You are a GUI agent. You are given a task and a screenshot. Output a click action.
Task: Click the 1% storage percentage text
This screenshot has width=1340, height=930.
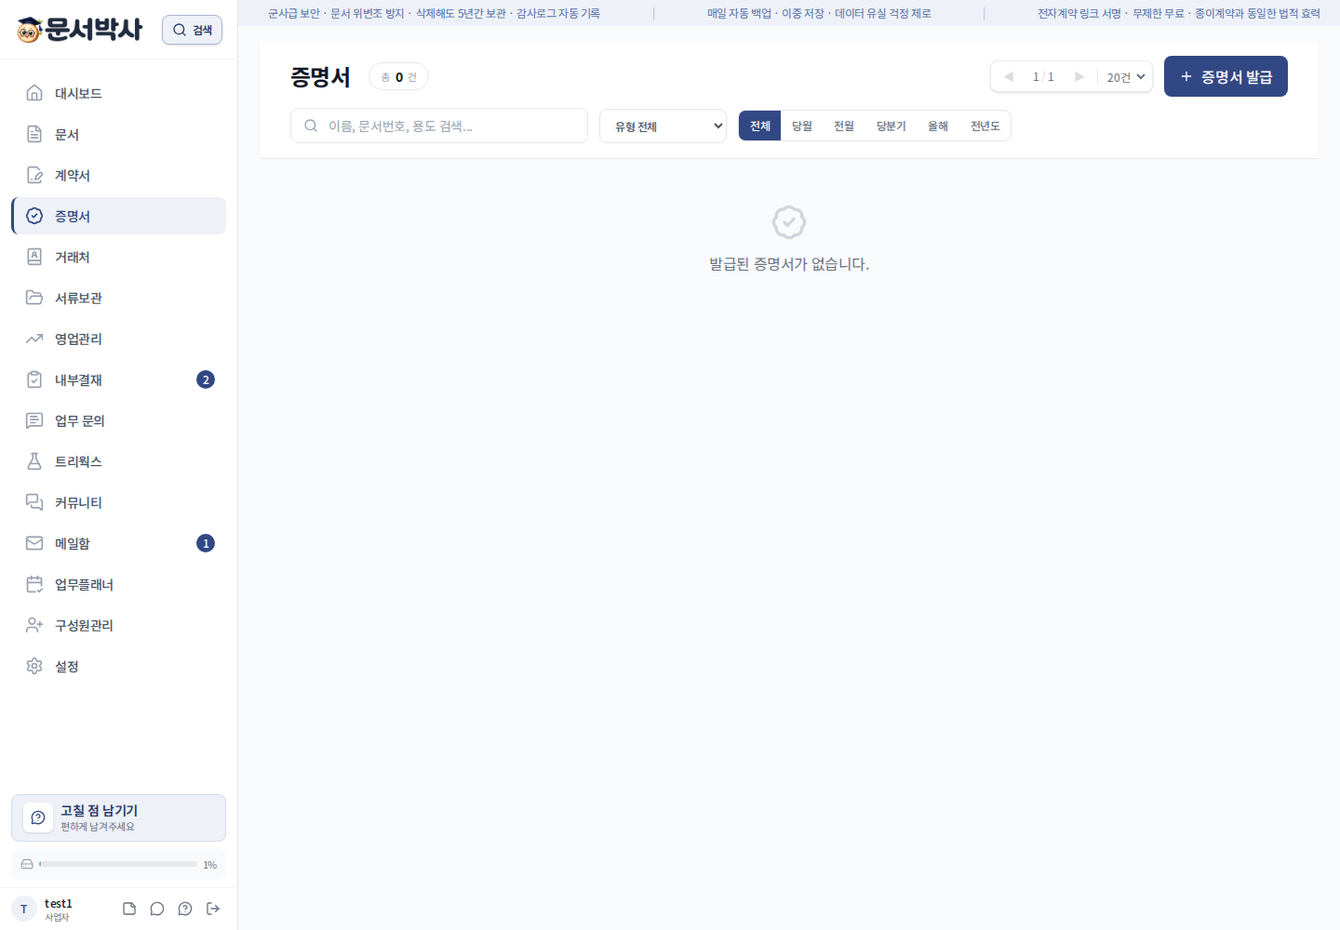point(210,865)
